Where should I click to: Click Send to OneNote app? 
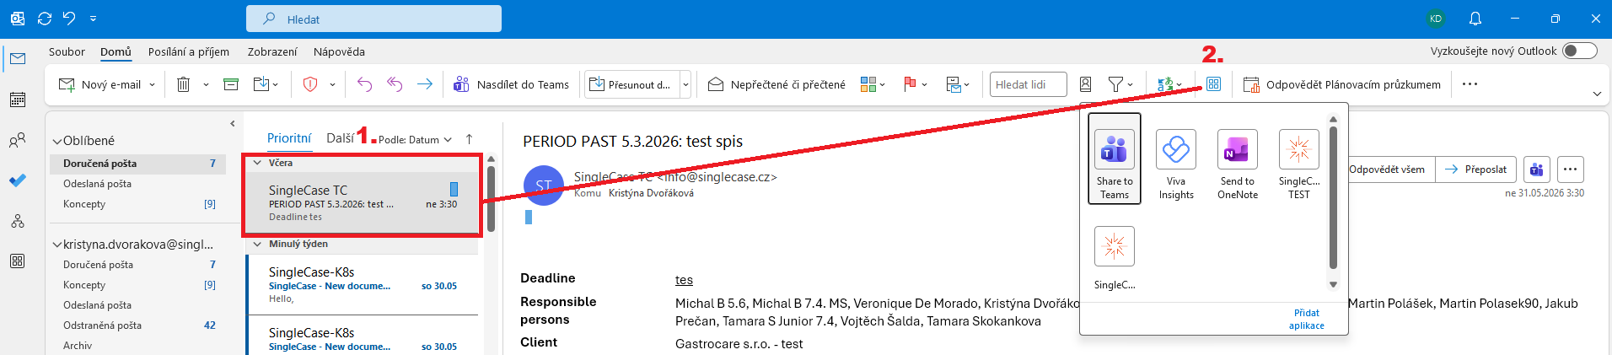point(1237,164)
